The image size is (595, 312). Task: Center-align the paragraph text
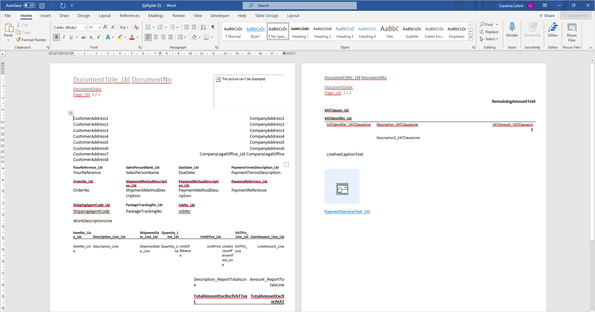[x=156, y=37]
